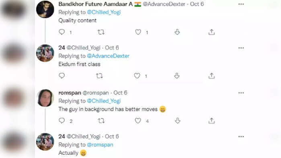Image resolution: width=281 pixels, height=158 pixels.
Task: Like the 'Quality content' tweet
Action: (x=138, y=32)
